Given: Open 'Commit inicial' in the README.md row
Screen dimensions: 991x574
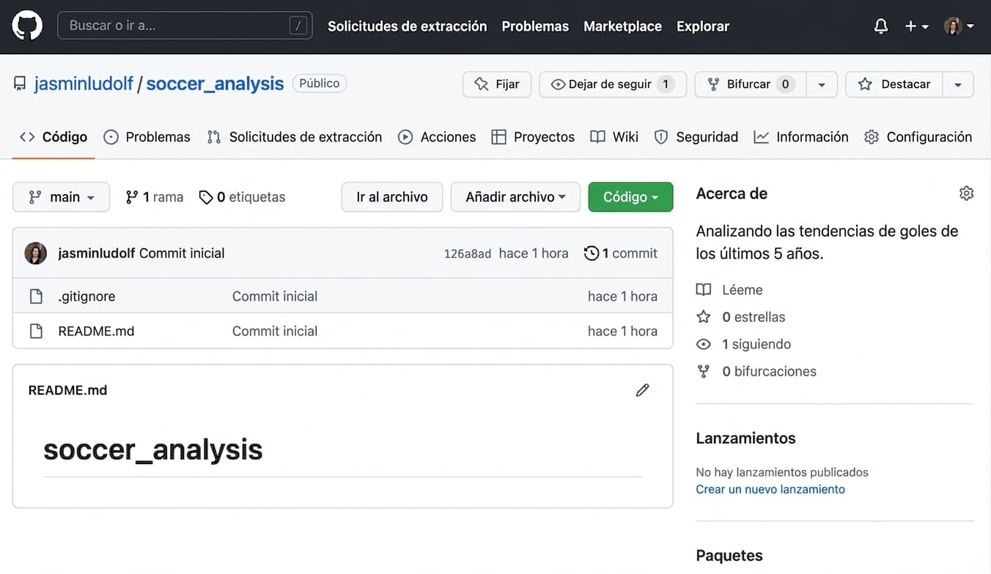Looking at the screenshot, I should click(275, 331).
